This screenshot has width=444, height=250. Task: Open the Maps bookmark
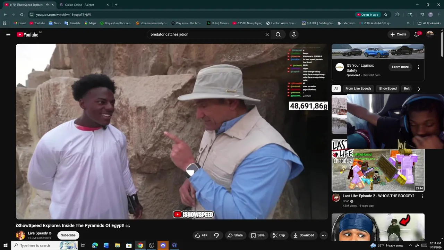click(x=90, y=23)
